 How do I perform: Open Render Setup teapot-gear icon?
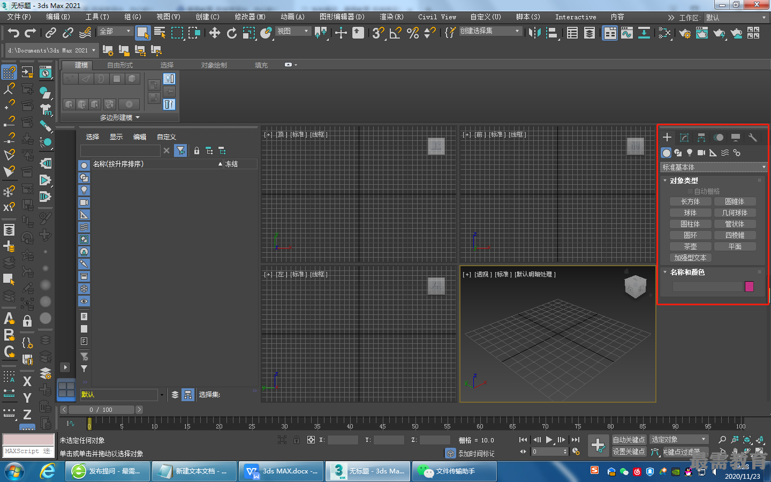click(x=684, y=33)
